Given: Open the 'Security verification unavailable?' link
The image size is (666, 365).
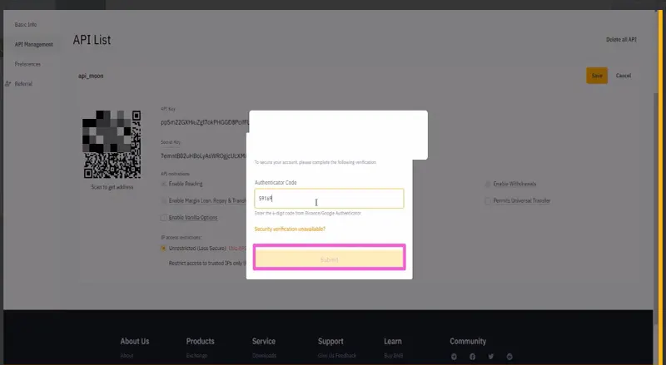Looking at the screenshot, I should [290, 229].
